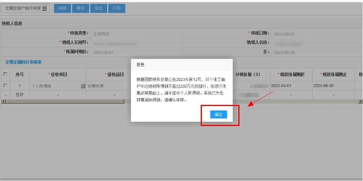Check the checkbox for row 1
363x181 pixels.
click(5, 86)
